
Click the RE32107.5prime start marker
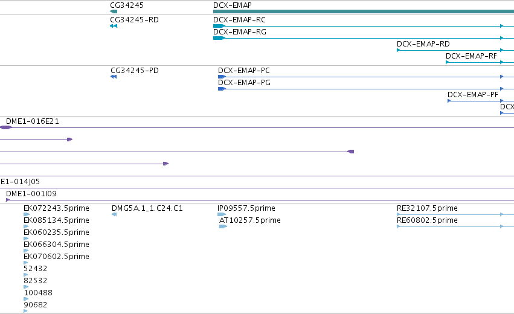pyautogui.click(x=398, y=214)
